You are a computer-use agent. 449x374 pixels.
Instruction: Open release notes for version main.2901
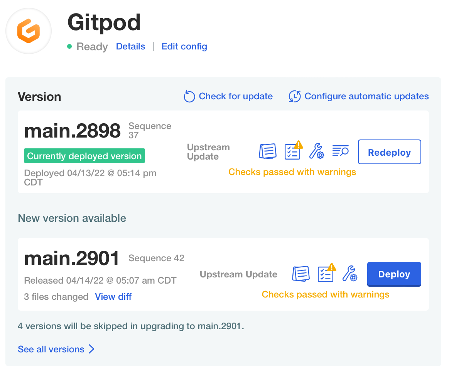coord(301,274)
